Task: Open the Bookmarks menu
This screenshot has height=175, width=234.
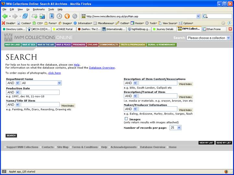Action: click(x=39, y=9)
